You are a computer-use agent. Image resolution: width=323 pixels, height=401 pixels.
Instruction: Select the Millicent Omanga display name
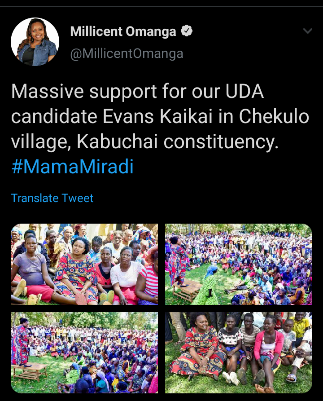(x=123, y=31)
